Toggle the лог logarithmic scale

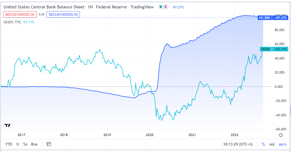272,144
